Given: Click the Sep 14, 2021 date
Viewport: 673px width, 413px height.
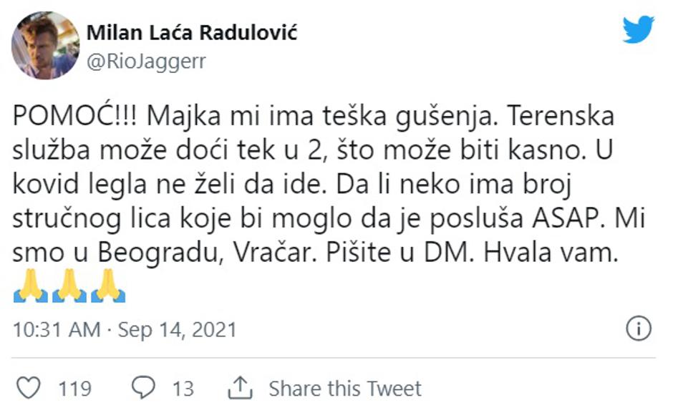Looking at the screenshot, I should [177, 330].
